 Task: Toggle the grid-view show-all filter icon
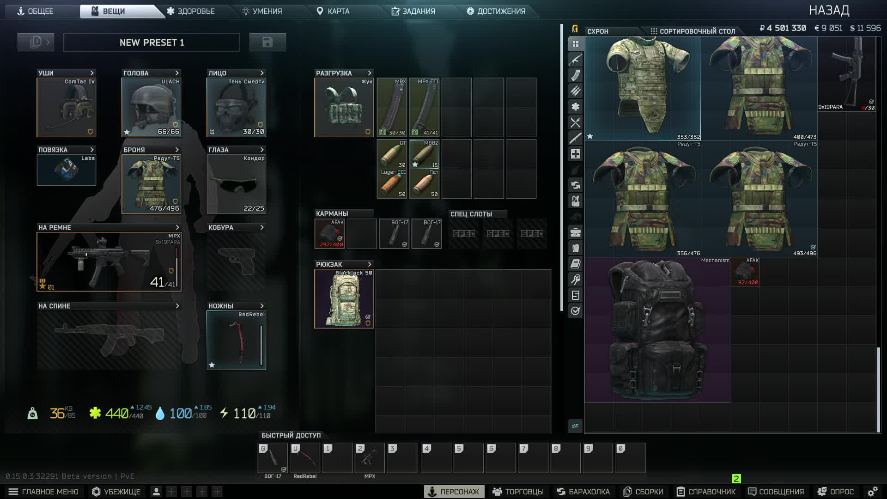coord(575,44)
